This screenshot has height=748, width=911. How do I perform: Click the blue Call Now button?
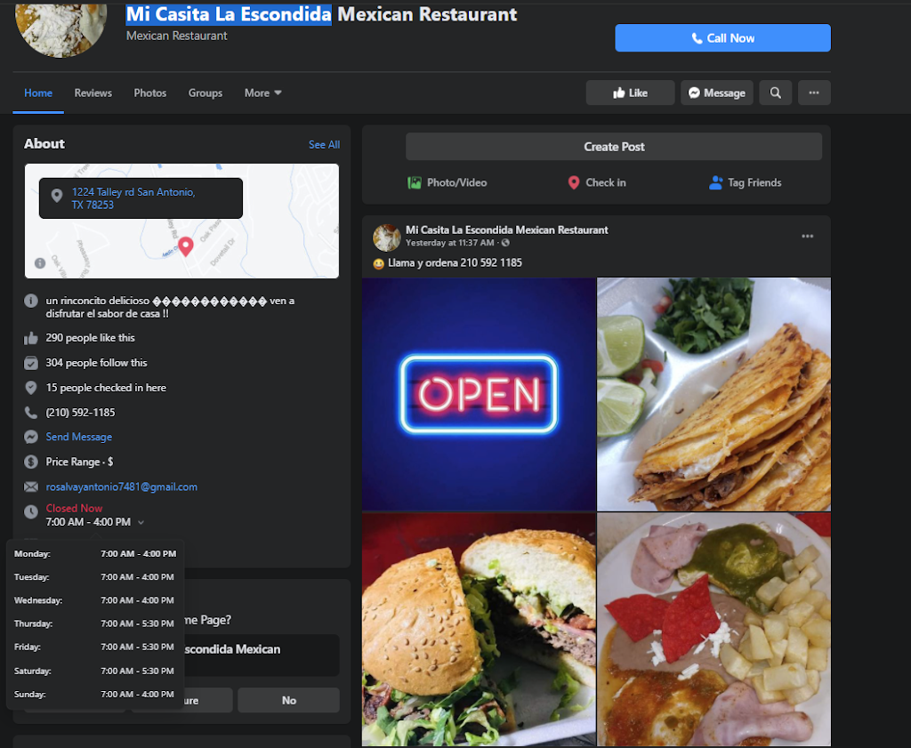pos(722,38)
